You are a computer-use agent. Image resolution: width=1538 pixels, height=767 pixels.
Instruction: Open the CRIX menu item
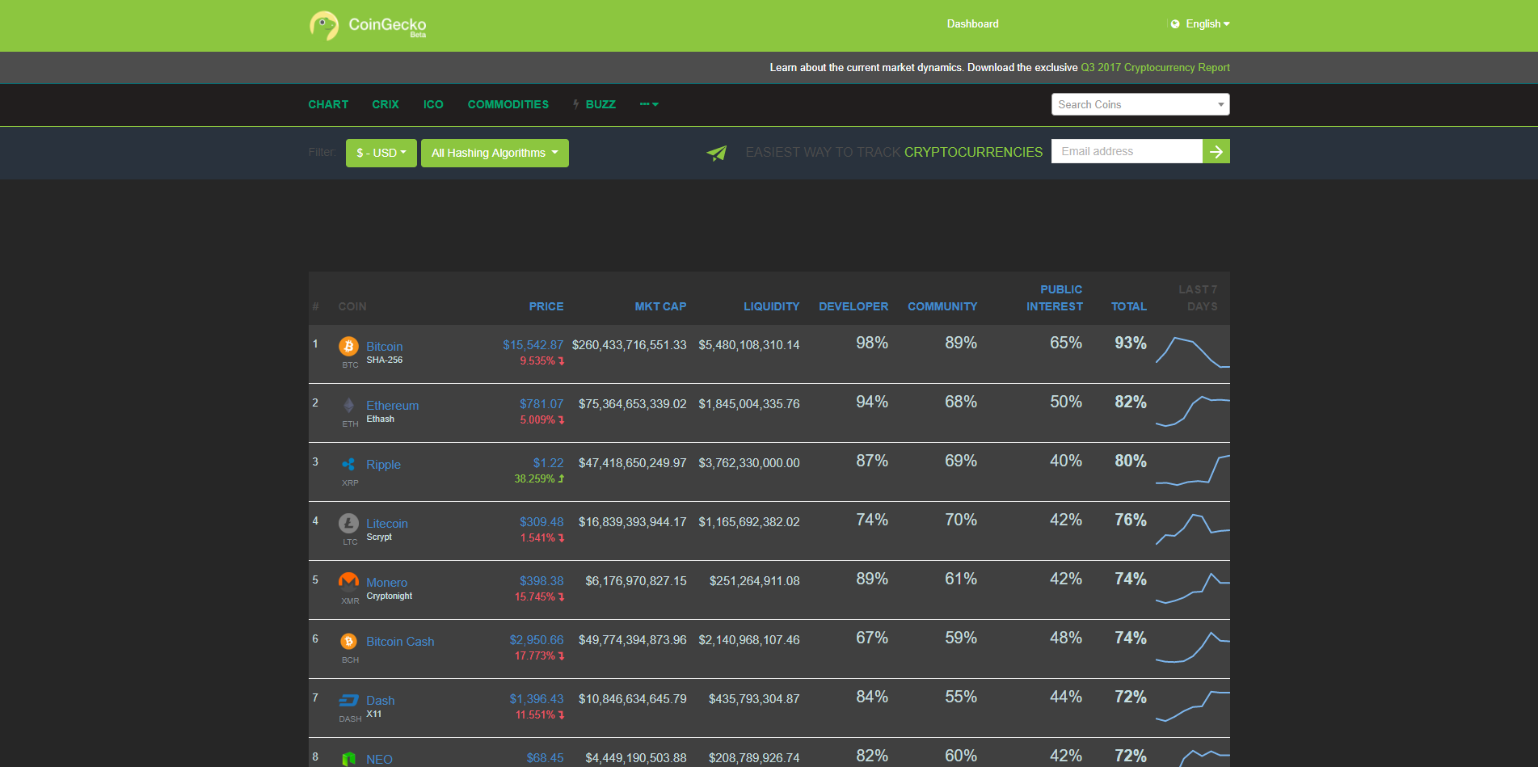click(386, 104)
